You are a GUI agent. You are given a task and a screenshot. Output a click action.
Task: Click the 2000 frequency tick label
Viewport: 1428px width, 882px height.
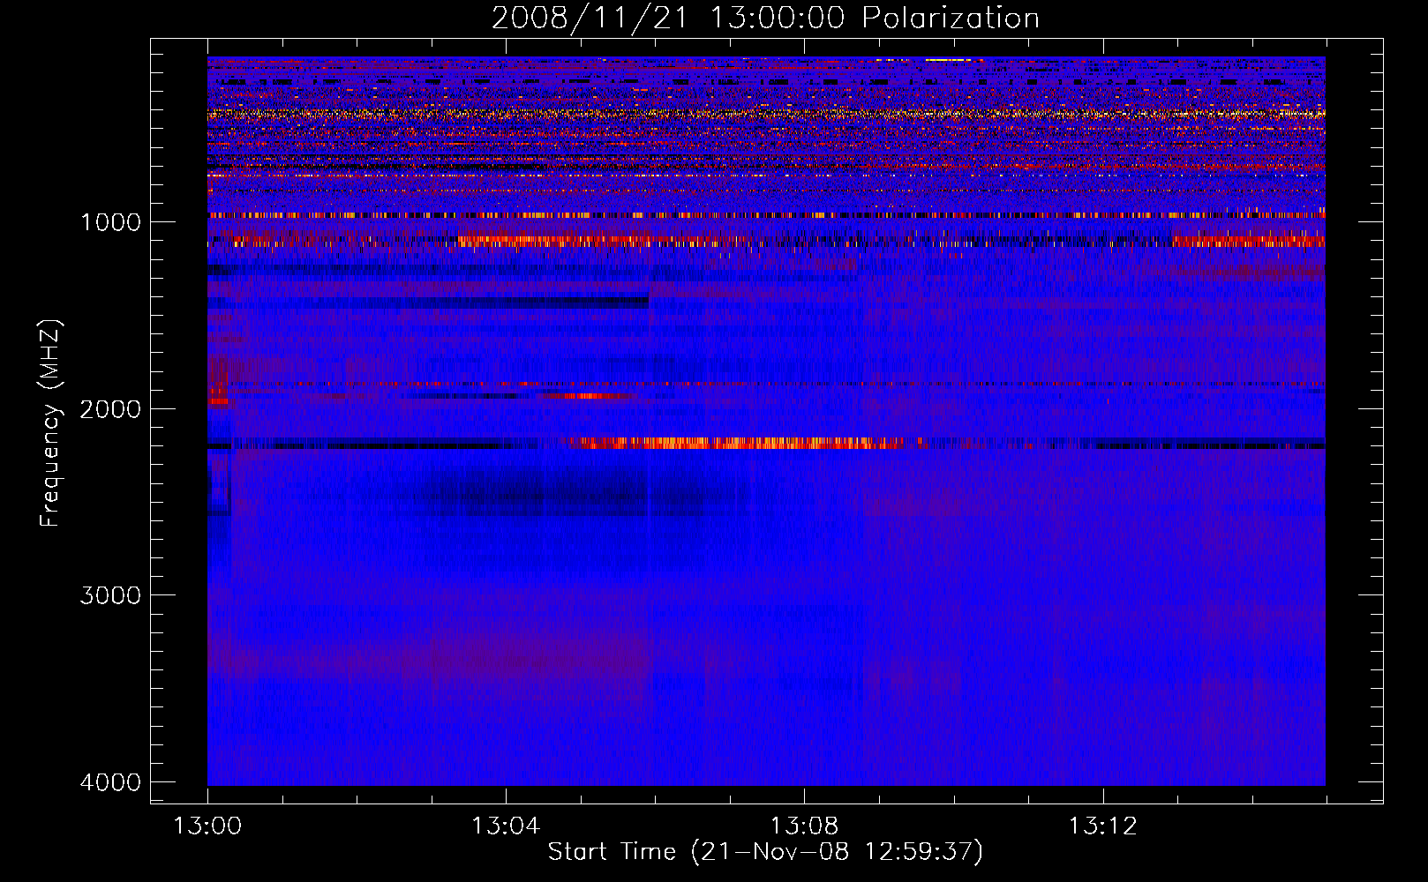(110, 408)
